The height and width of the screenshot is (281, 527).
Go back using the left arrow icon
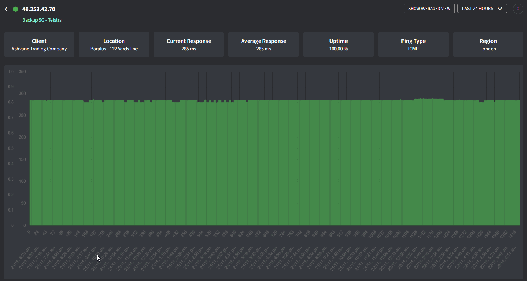point(6,9)
